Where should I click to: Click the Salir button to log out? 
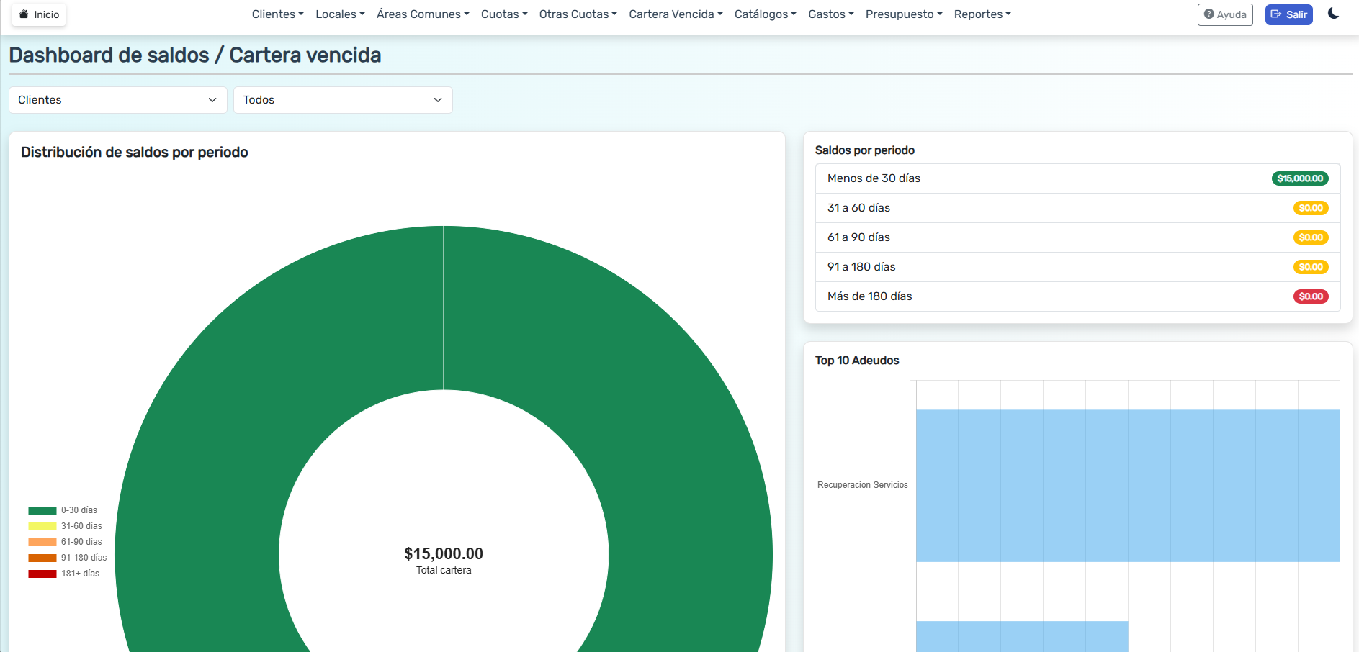pos(1288,14)
